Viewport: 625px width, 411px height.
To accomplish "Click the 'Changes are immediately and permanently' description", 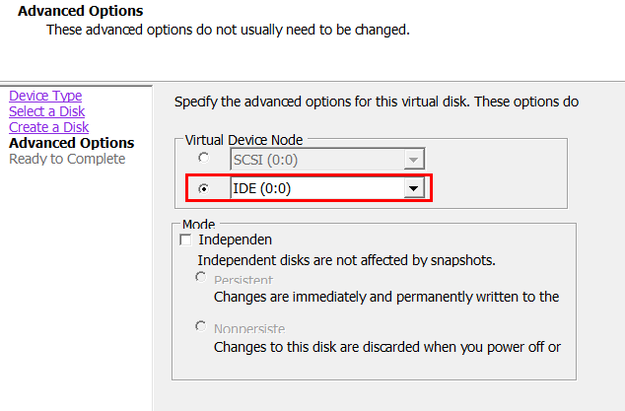I will (386, 296).
